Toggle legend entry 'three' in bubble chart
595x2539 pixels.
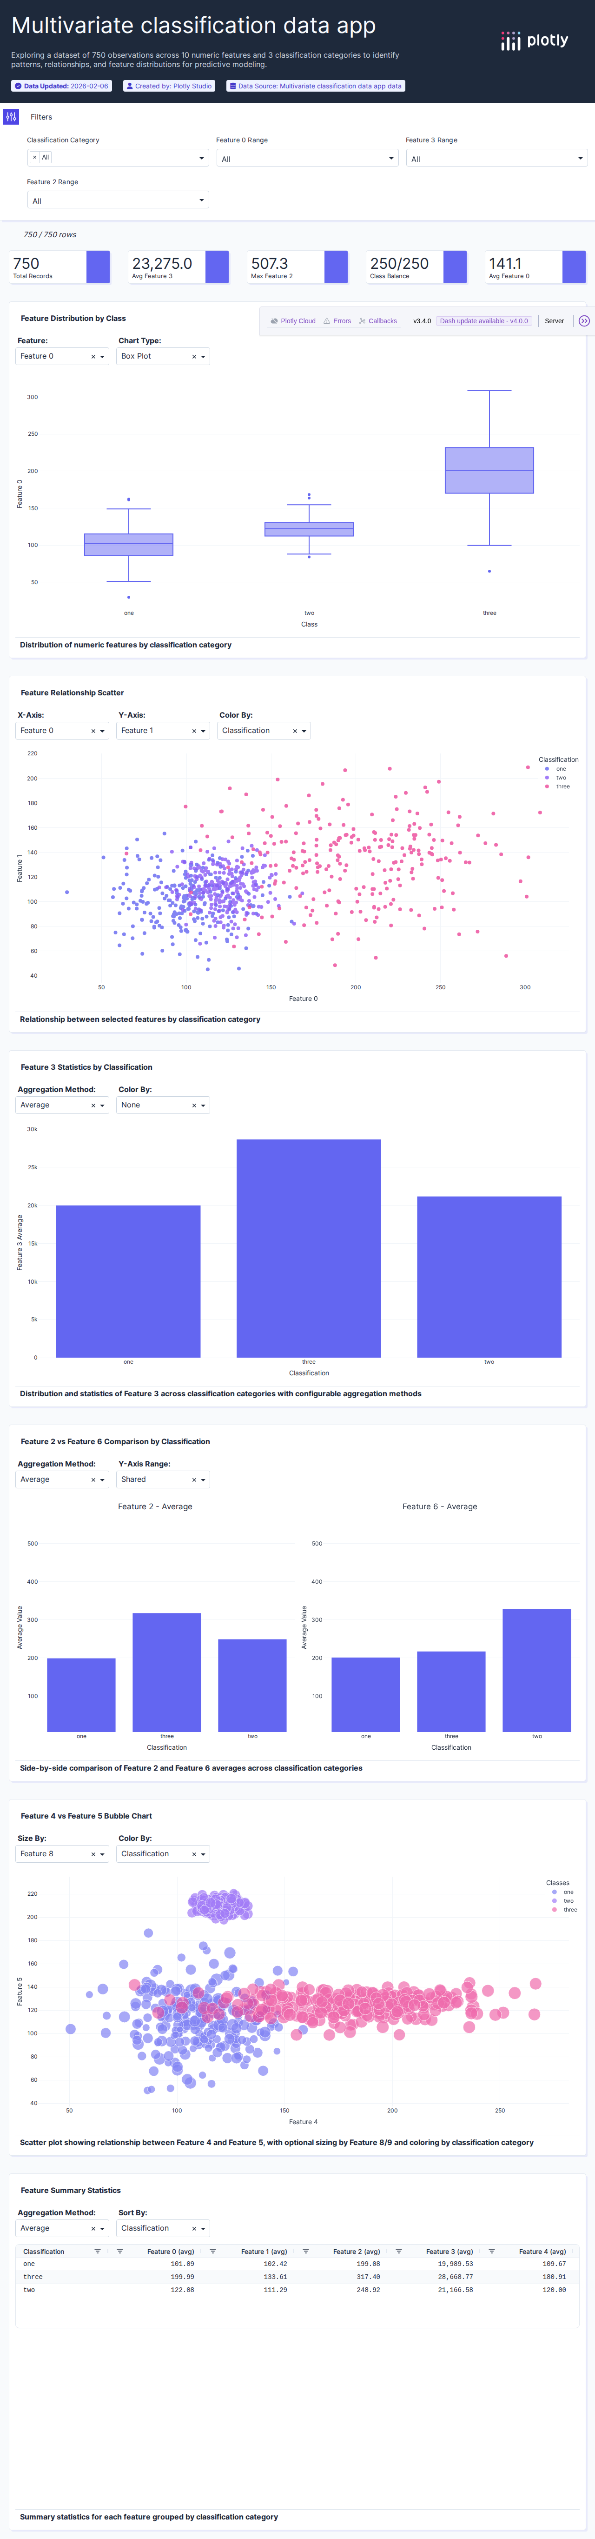[x=569, y=1910]
